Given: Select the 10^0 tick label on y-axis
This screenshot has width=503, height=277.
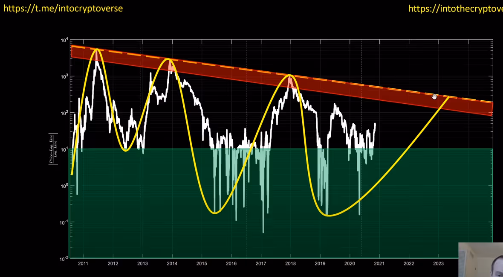Looking at the screenshot, I should point(64,186).
